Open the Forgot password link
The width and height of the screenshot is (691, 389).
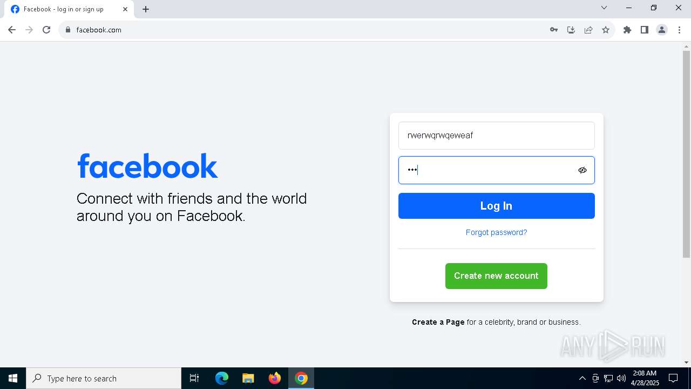point(496,232)
